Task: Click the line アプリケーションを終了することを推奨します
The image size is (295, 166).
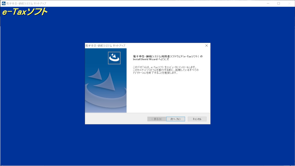Action: (x=155, y=73)
